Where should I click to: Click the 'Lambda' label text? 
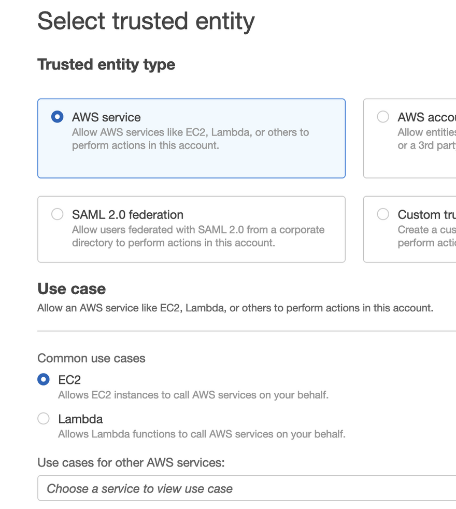(x=80, y=419)
